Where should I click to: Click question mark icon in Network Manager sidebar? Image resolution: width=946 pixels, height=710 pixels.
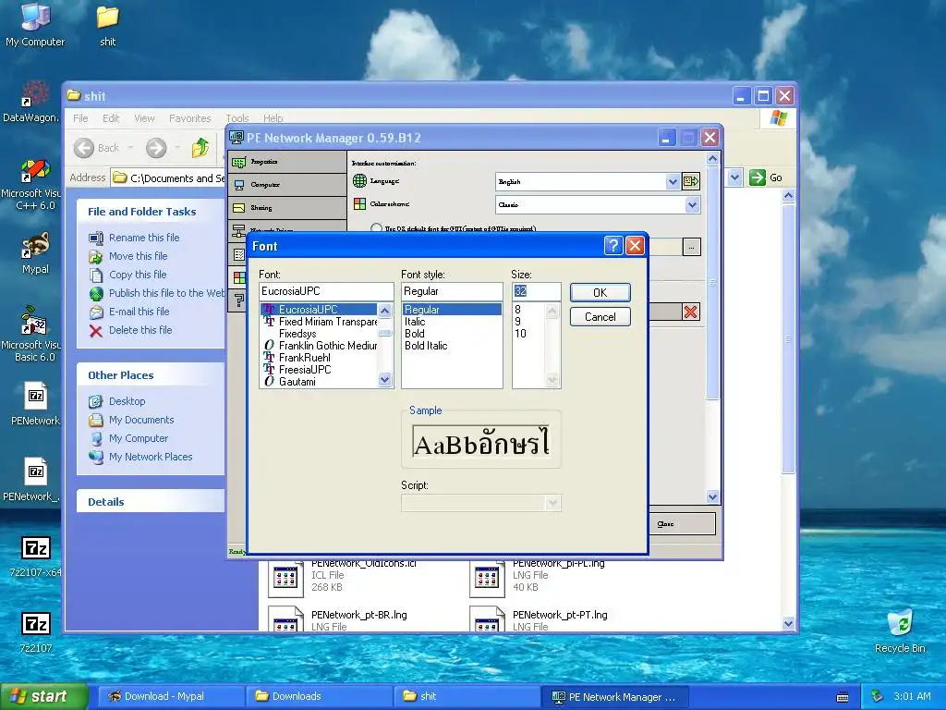pos(239,300)
